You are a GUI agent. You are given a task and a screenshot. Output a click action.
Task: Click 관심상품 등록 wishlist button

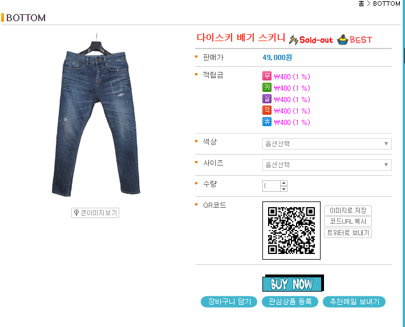290,302
